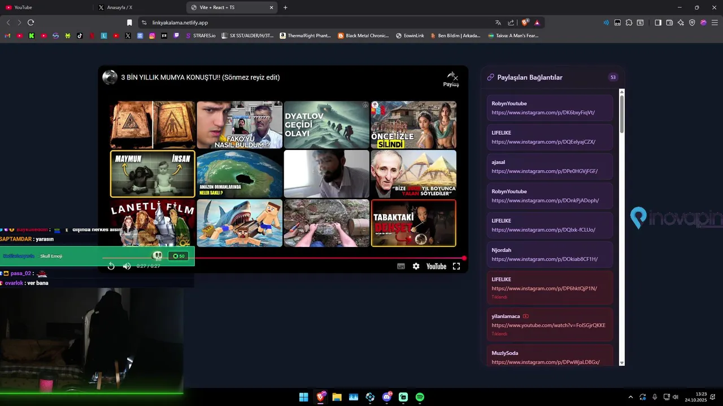The height and width of the screenshot is (406, 723).
Task: Open the Brave VPN shield icon
Action: (x=692, y=23)
